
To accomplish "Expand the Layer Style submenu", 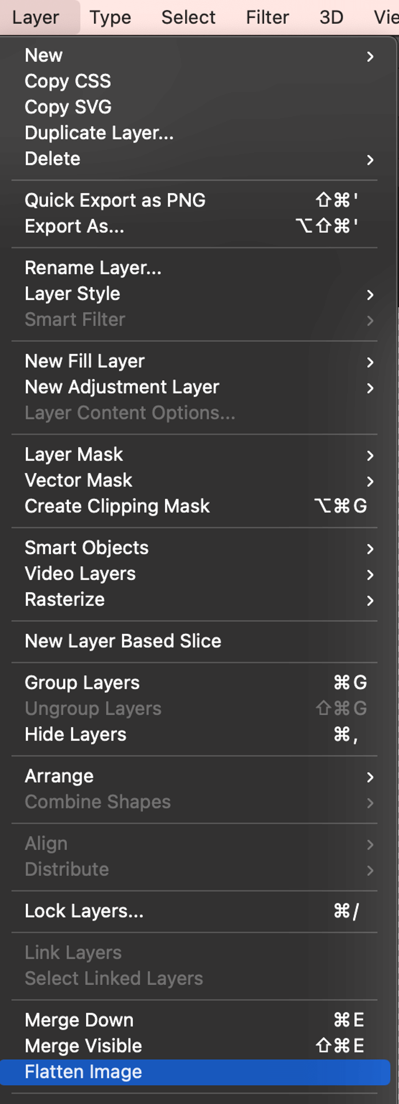I will coord(73,293).
